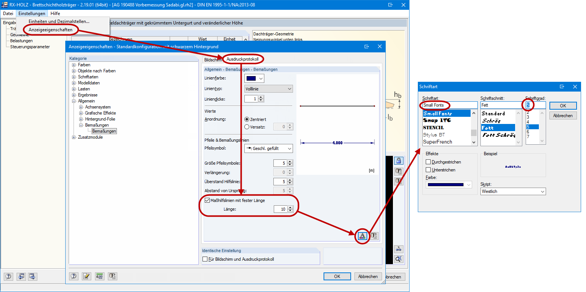The height and width of the screenshot is (292, 586).
Task: Open the Einstellungen menu
Action: [x=32, y=13]
